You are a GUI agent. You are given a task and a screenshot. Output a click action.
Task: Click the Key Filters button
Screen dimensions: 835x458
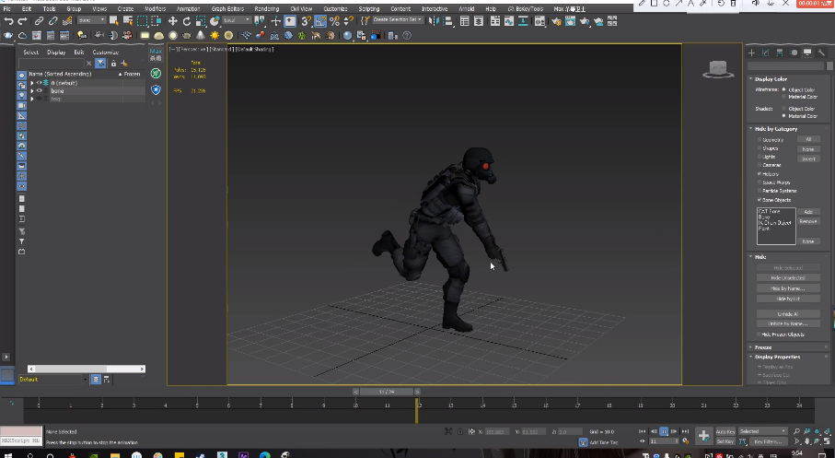pos(768,441)
